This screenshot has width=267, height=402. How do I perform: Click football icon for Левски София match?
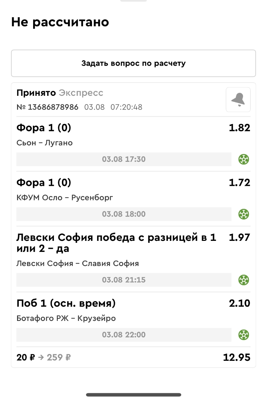point(244,280)
